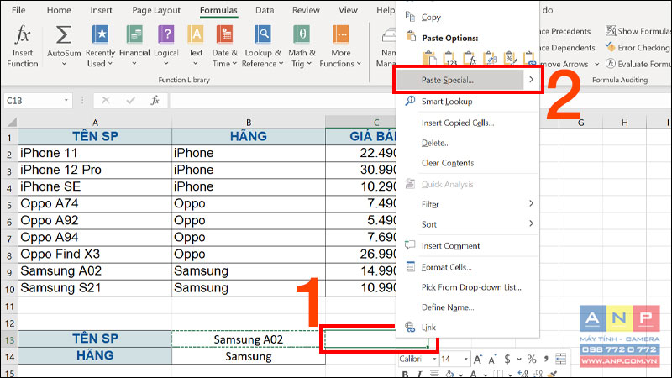Viewport: 672px width, 378px height.
Task: Switch to the Insert tab
Action: click(x=101, y=10)
